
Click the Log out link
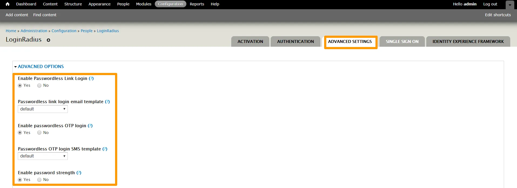(x=490, y=4)
